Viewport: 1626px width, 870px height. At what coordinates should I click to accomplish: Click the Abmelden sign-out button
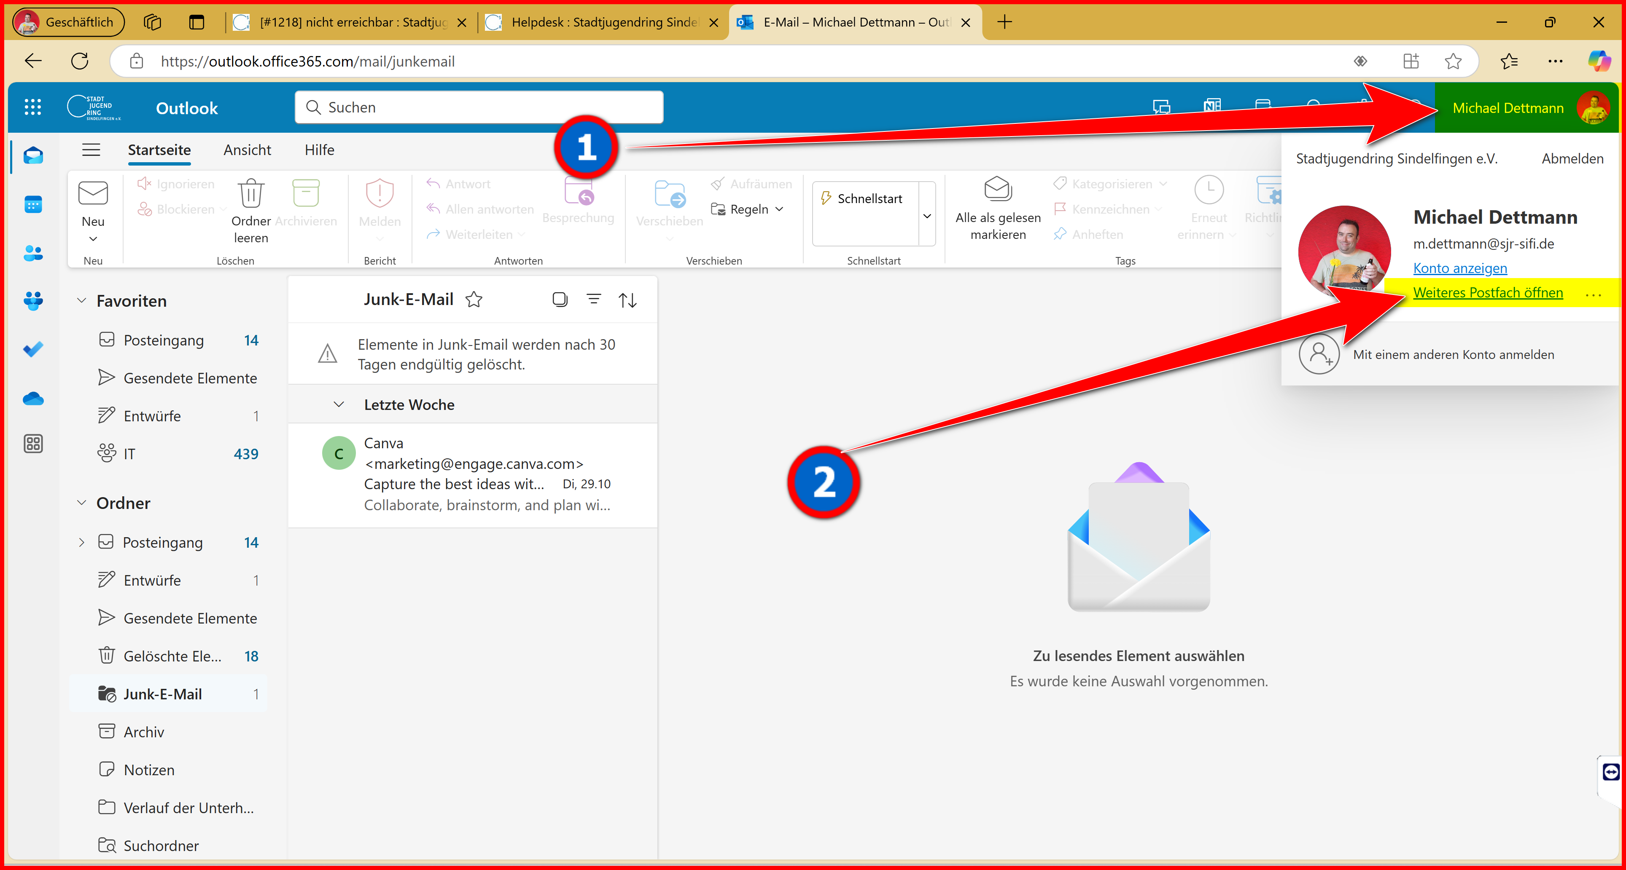1572,159
